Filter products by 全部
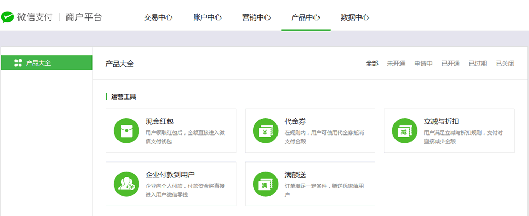 372,64
